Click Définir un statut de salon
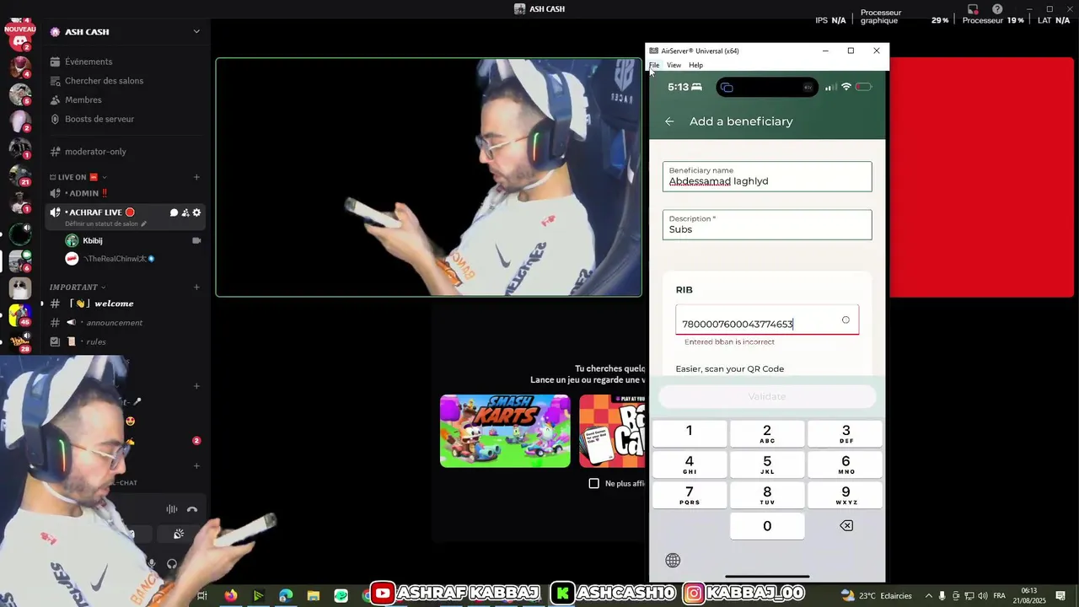Image resolution: width=1079 pixels, height=607 pixels. pyautogui.click(x=106, y=224)
